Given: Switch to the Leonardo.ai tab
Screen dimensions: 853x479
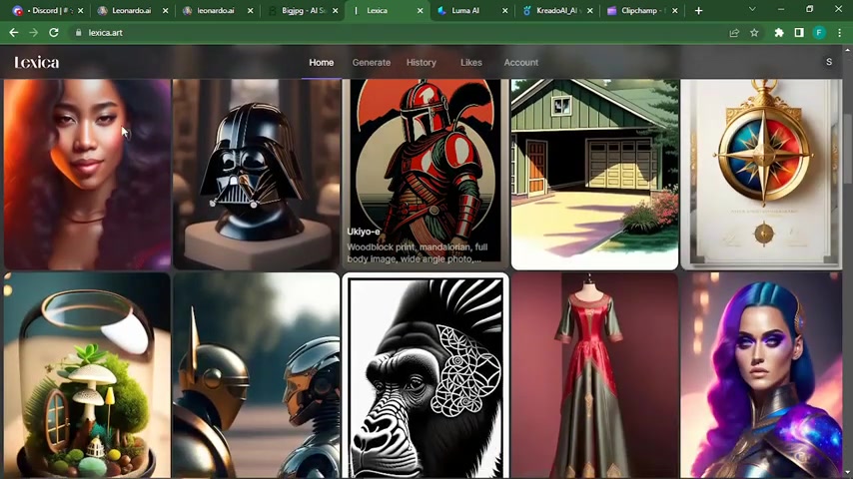Looking at the screenshot, I should pos(132,10).
